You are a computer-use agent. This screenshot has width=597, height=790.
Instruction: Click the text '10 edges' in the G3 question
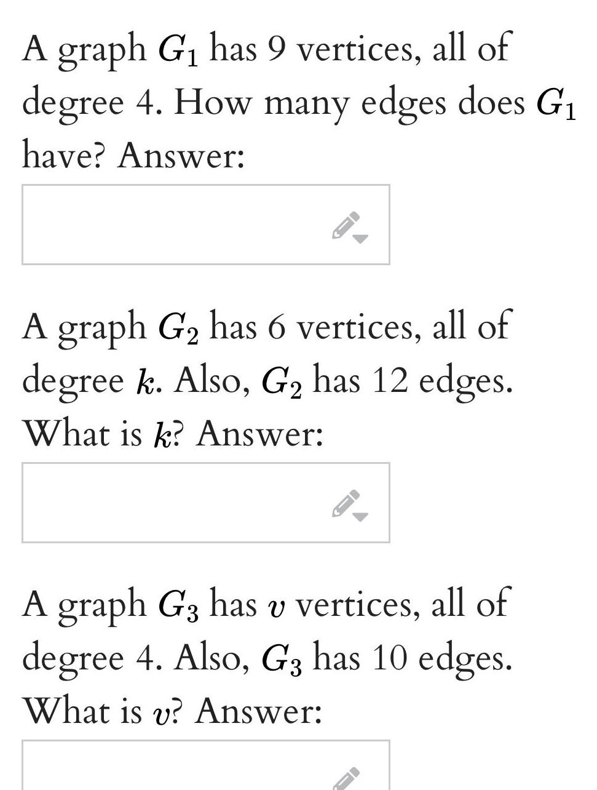coord(442,659)
